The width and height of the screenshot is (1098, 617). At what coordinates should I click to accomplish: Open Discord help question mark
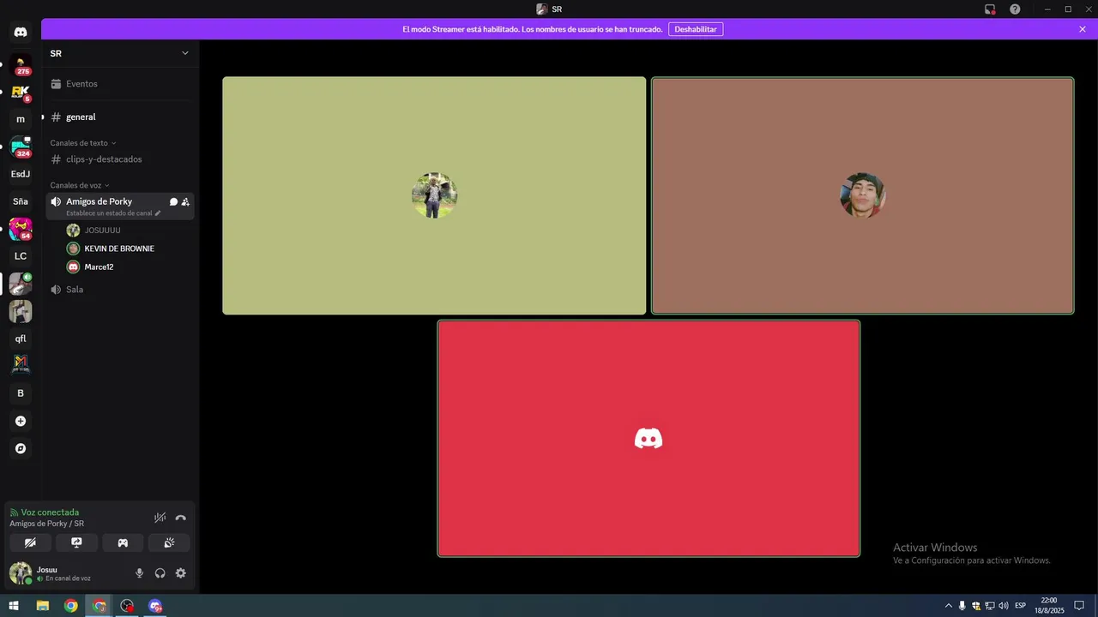pyautogui.click(x=1015, y=9)
